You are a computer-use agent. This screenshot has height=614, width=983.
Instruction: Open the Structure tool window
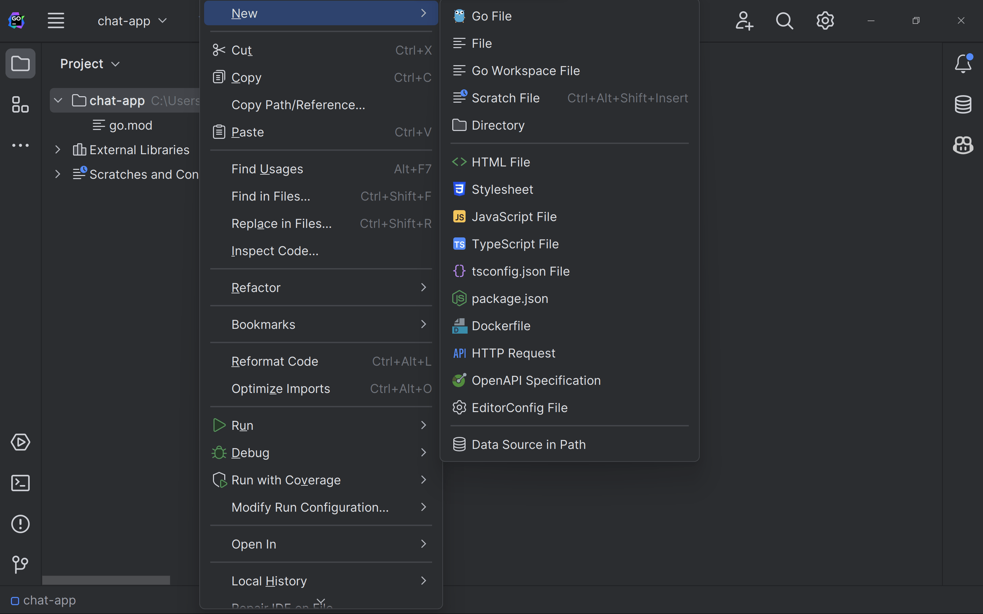(20, 104)
